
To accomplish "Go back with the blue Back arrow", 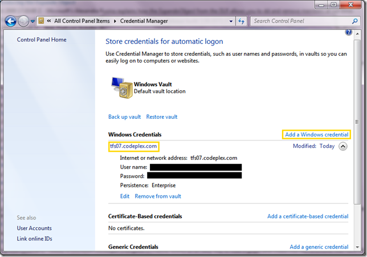I will tap(10, 22).
